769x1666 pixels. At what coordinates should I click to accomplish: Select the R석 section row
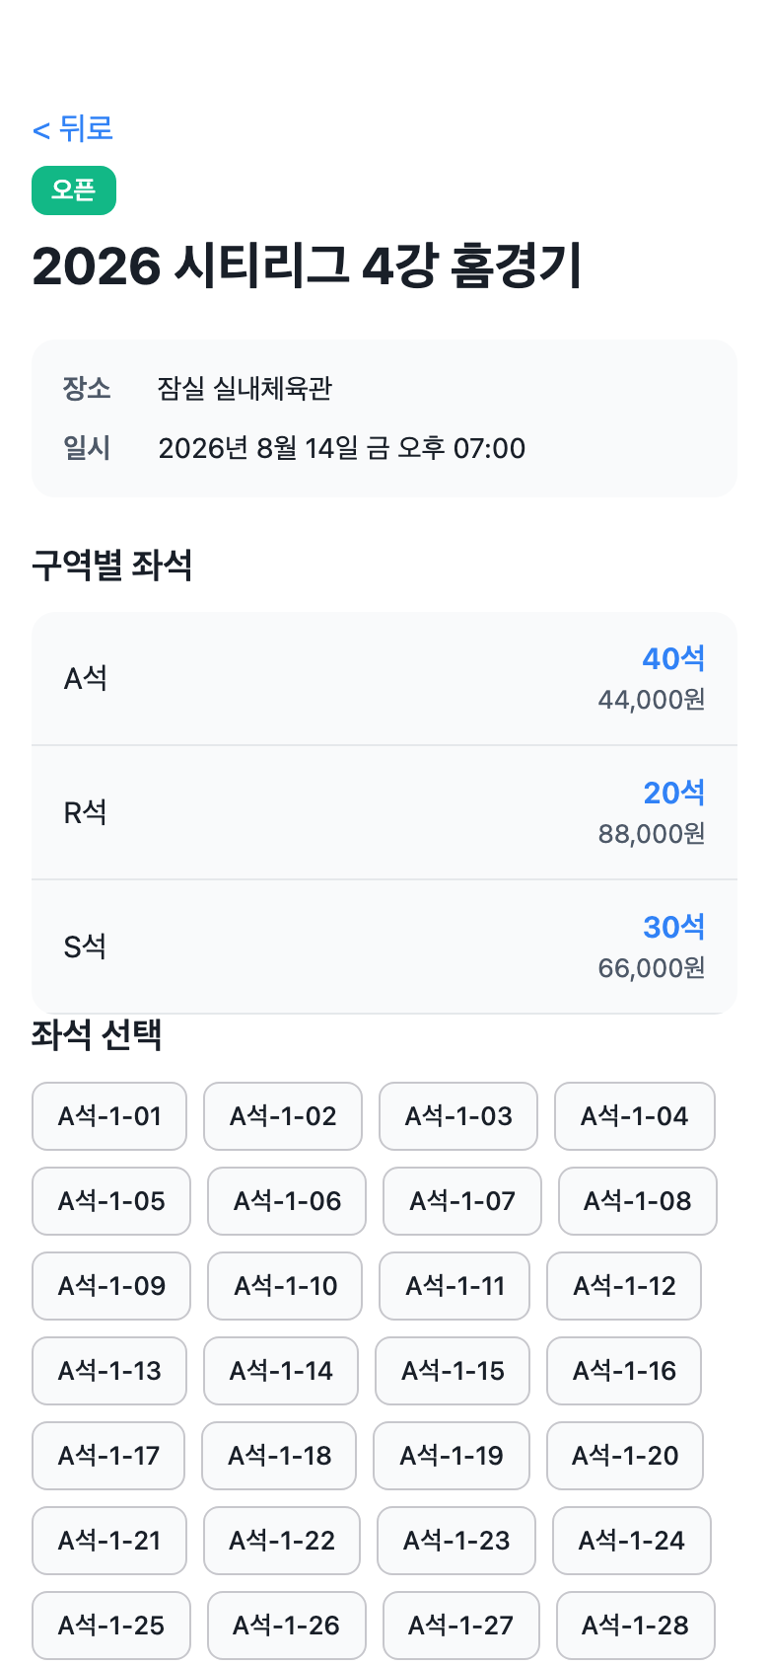coord(384,812)
